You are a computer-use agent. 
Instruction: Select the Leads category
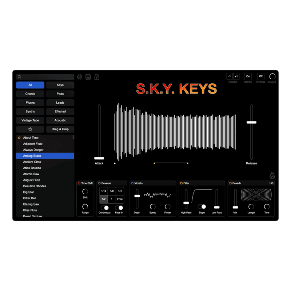coord(60,103)
